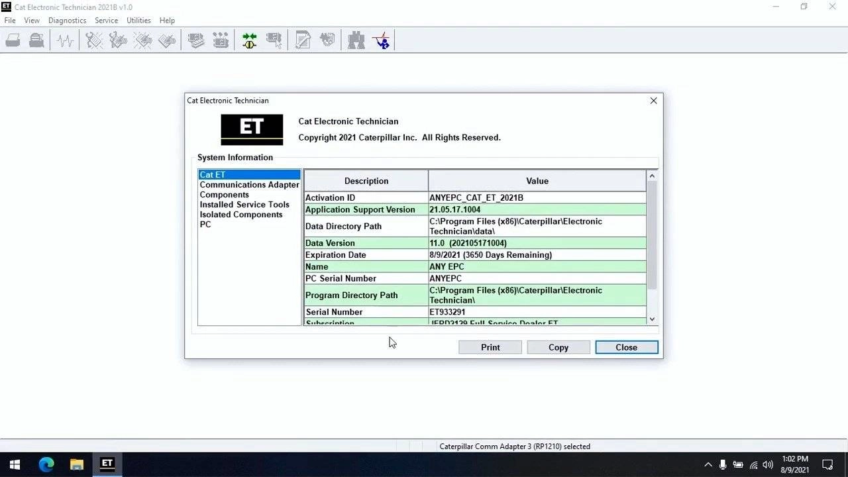Click the Description column header
Viewport: 848px width, 477px height.
(x=366, y=181)
